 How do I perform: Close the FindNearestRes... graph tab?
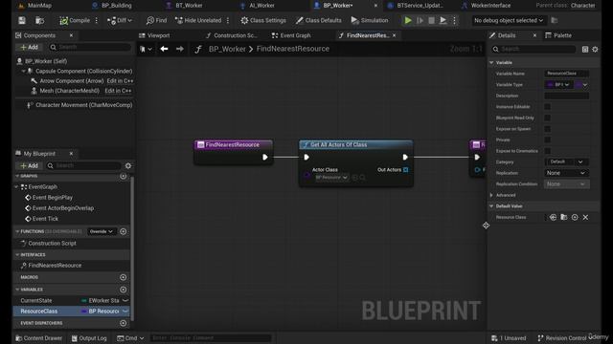[394, 35]
